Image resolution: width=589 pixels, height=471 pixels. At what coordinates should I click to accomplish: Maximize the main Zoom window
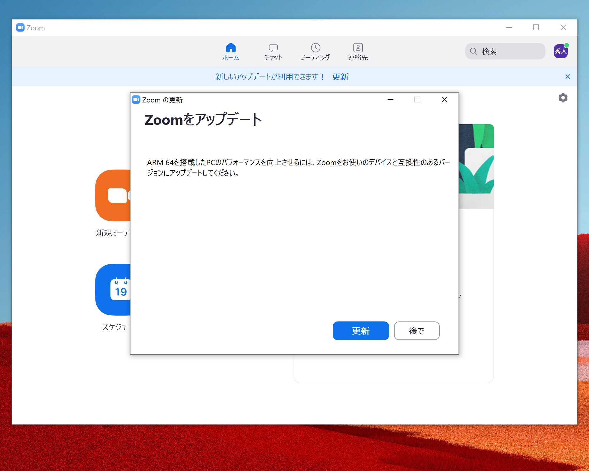coord(536,27)
